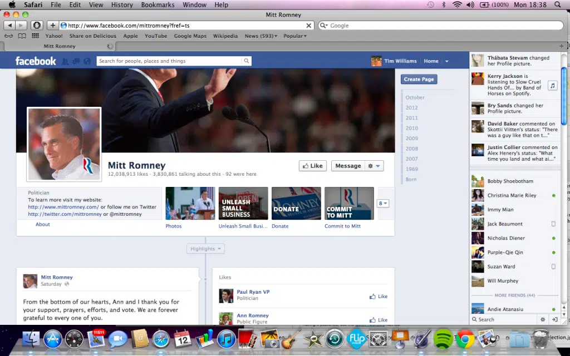Image resolution: width=570 pixels, height=356 pixels.
Task: Like the Paul Ryan VP page
Action: 379,296
